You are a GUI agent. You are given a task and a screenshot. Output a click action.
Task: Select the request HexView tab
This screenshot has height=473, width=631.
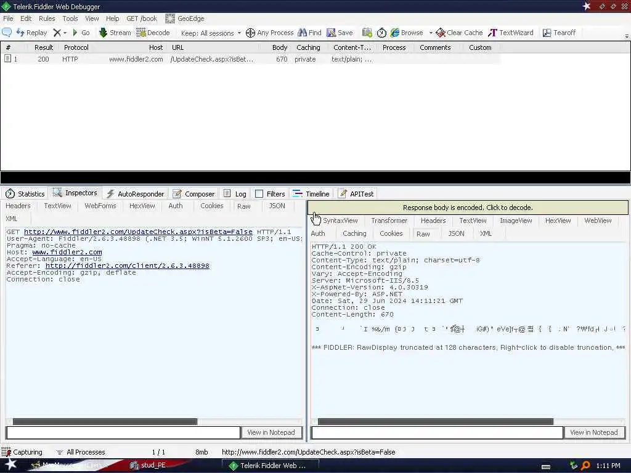(142, 206)
